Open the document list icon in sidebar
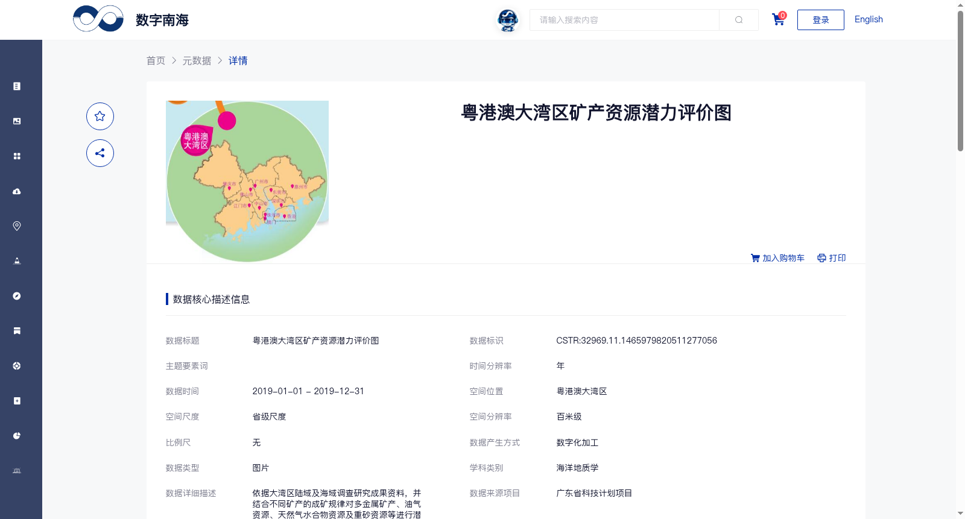This screenshot has width=965, height=519. point(17,86)
